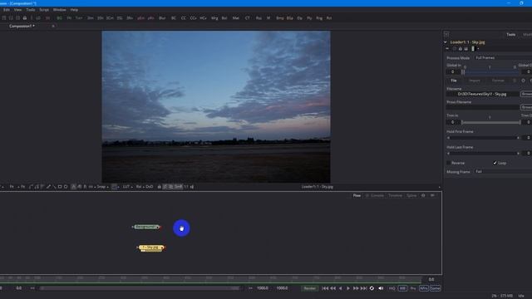Add the 3Rn Renderer 3D tool
The image size is (532, 299).
point(130,18)
